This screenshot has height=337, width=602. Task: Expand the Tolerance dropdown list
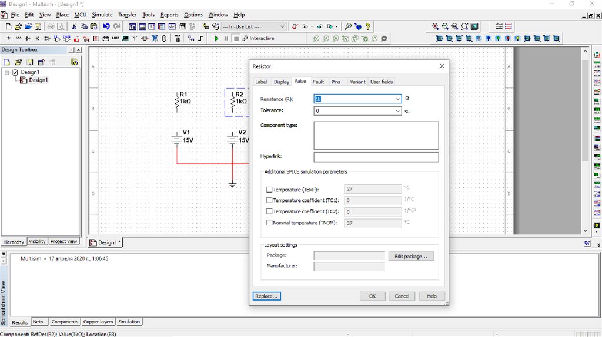pyautogui.click(x=397, y=110)
